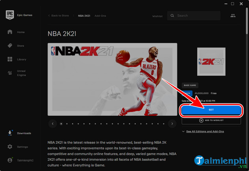
Task: Click the NBA 2K21 main cover image
Action: [112, 79]
